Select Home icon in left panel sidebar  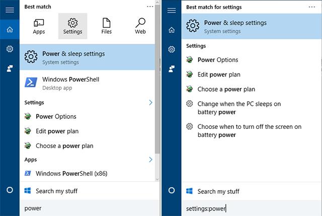tap(10, 29)
